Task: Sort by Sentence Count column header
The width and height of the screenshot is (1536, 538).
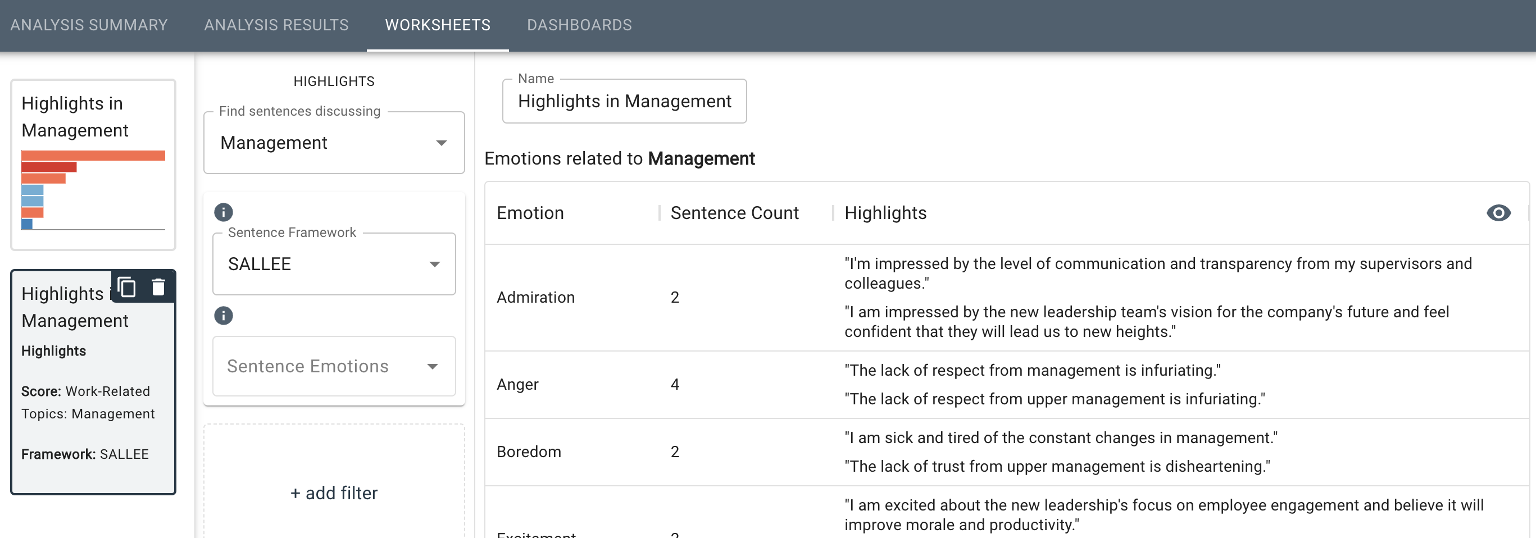Action: click(734, 213)
